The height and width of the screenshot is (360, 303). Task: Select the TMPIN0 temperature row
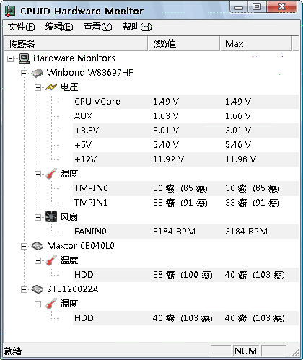[x=185, y=188]
